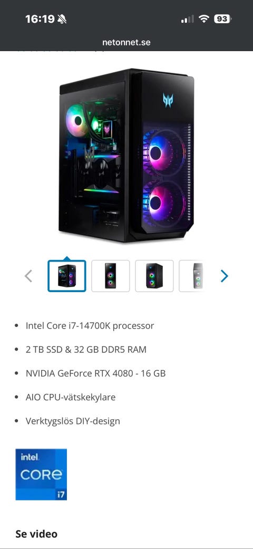Click the Predator logo on the PC case
Screen dimensions: 253x549
(168, 100)
